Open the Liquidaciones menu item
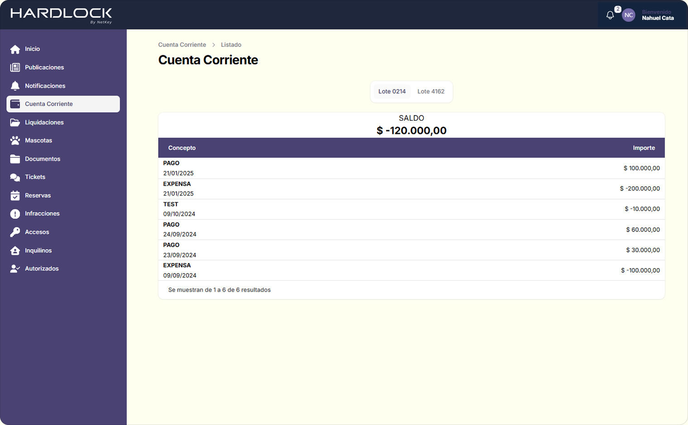The height and width of the screenshot is (425, 688). pyautogui.click(x=44, y=123)
